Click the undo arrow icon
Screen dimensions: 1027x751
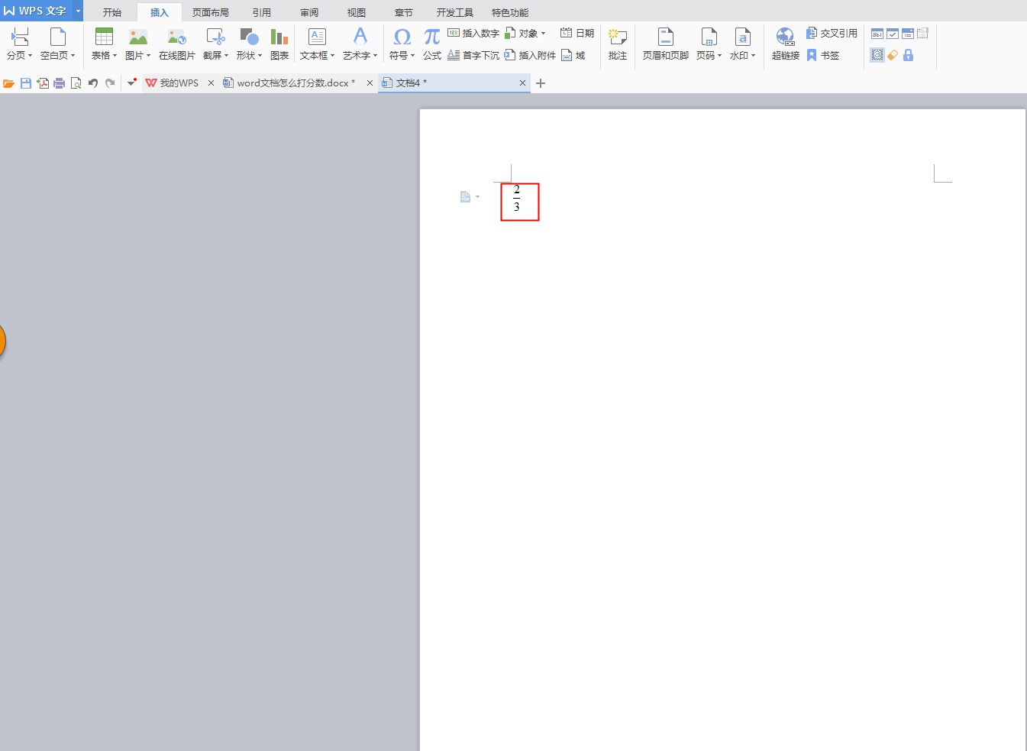coord(93,83)
